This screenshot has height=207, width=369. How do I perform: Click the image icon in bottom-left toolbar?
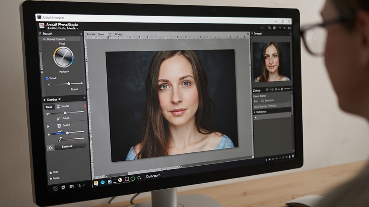(72, 187)
